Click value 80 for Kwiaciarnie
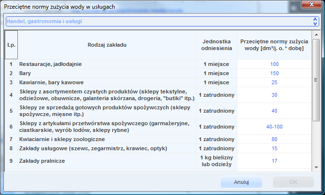This screenshot has width=325, height=195. 274,139
